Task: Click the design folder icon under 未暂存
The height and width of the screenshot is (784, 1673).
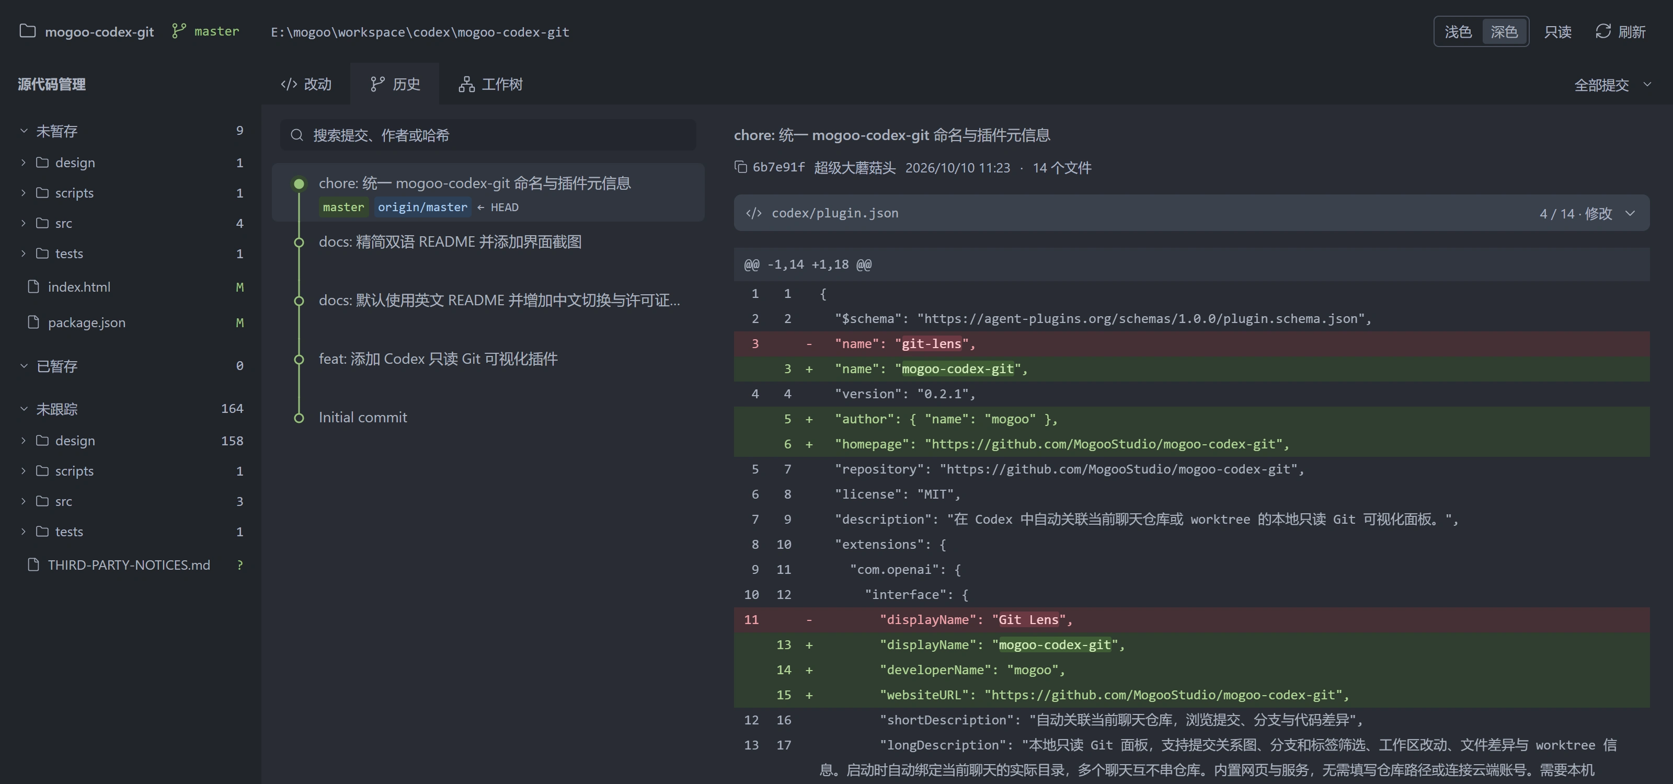Action: [x=42, y=162]
